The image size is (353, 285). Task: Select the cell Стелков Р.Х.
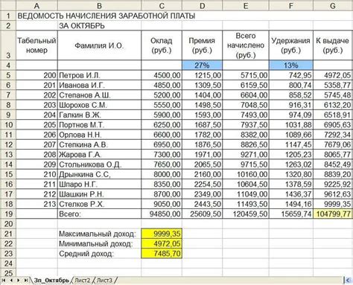[x=99, y=204]
